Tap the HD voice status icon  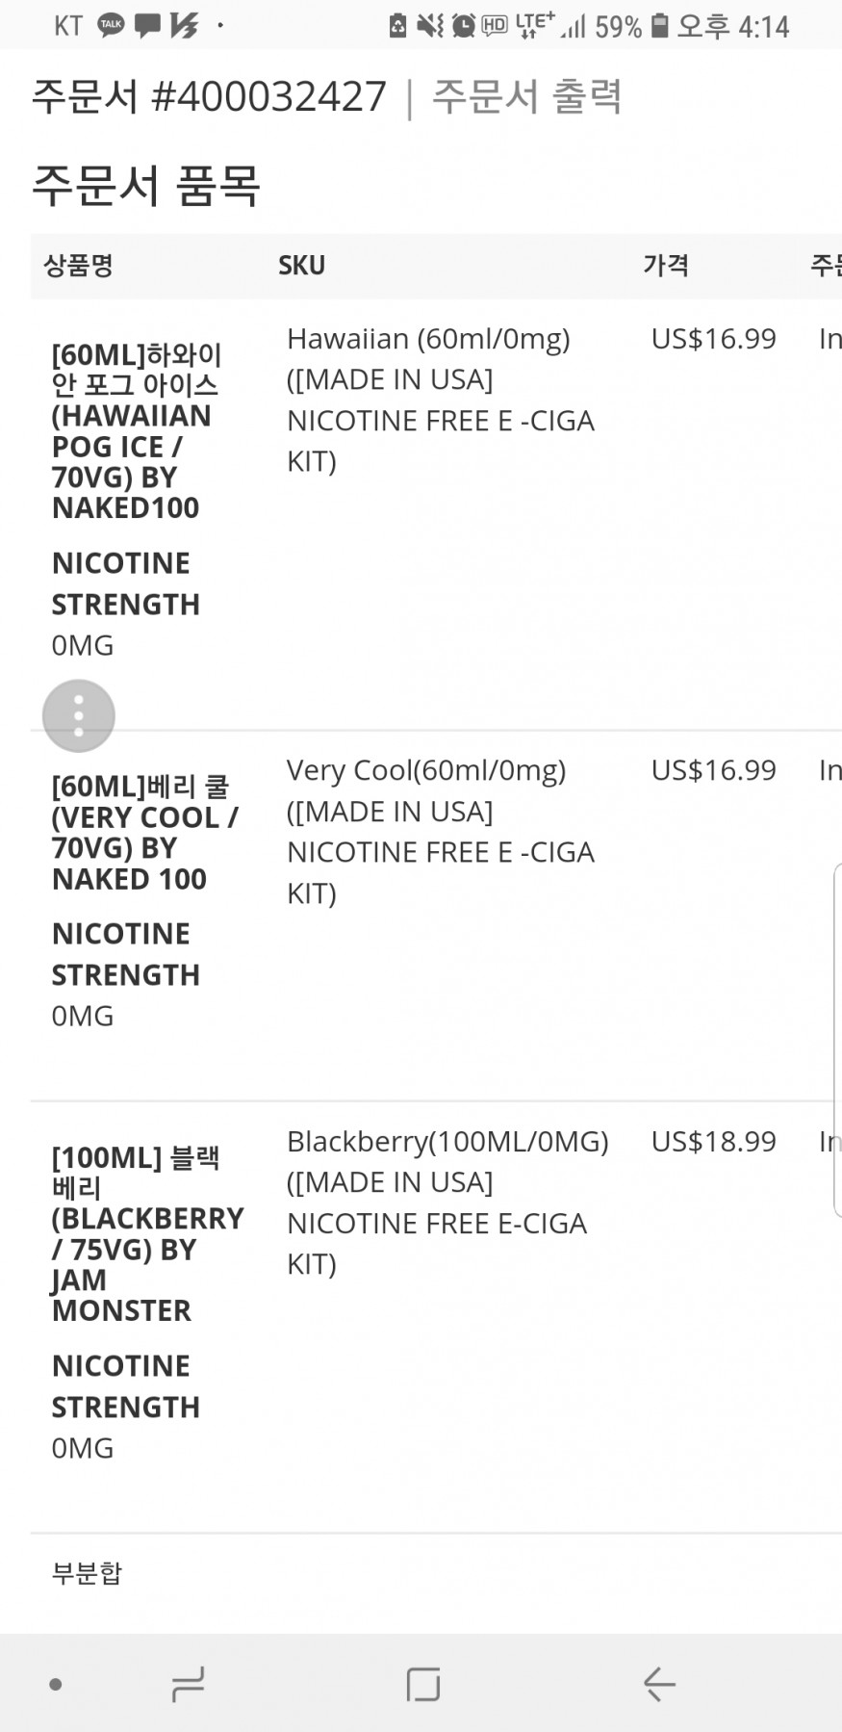tap(495, 26)
